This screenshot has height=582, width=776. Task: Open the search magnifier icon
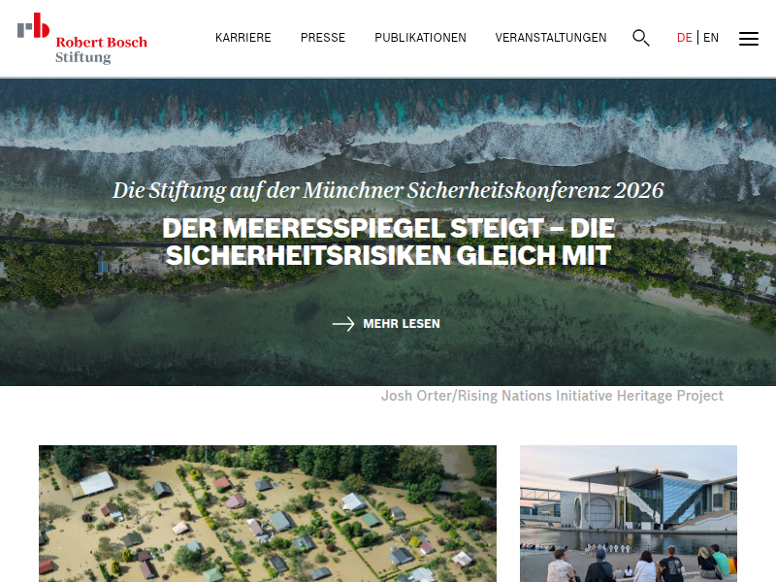(x=641, y=38)
